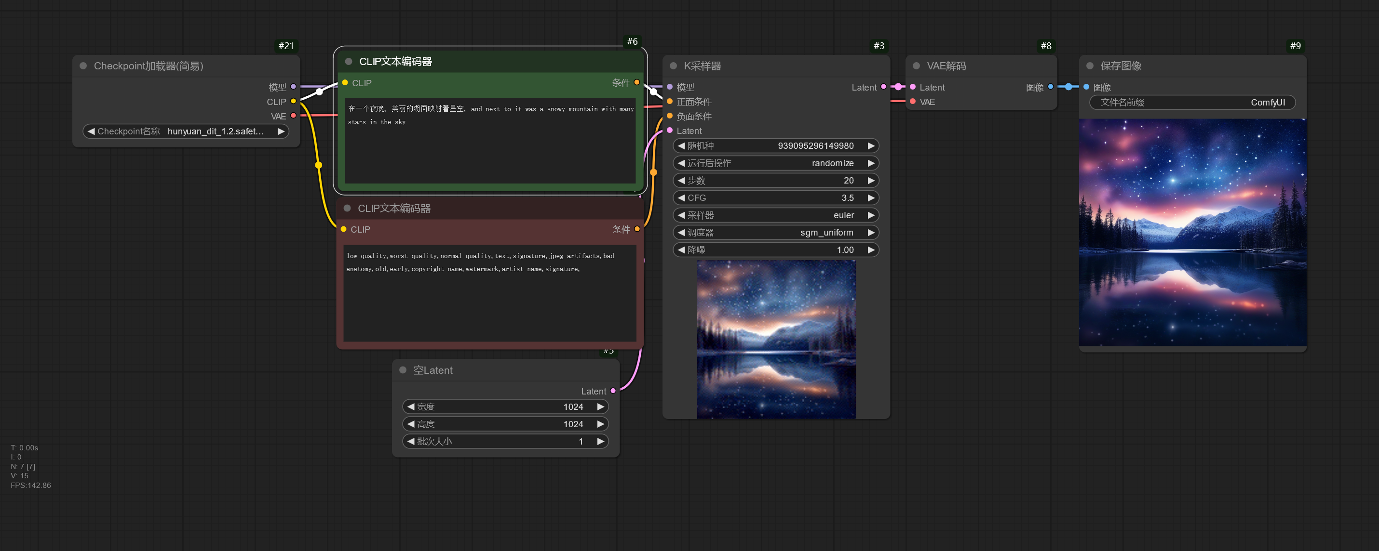Click the #6 node ID badge
Screen dimensions: 1379x551
coord(632,41)
